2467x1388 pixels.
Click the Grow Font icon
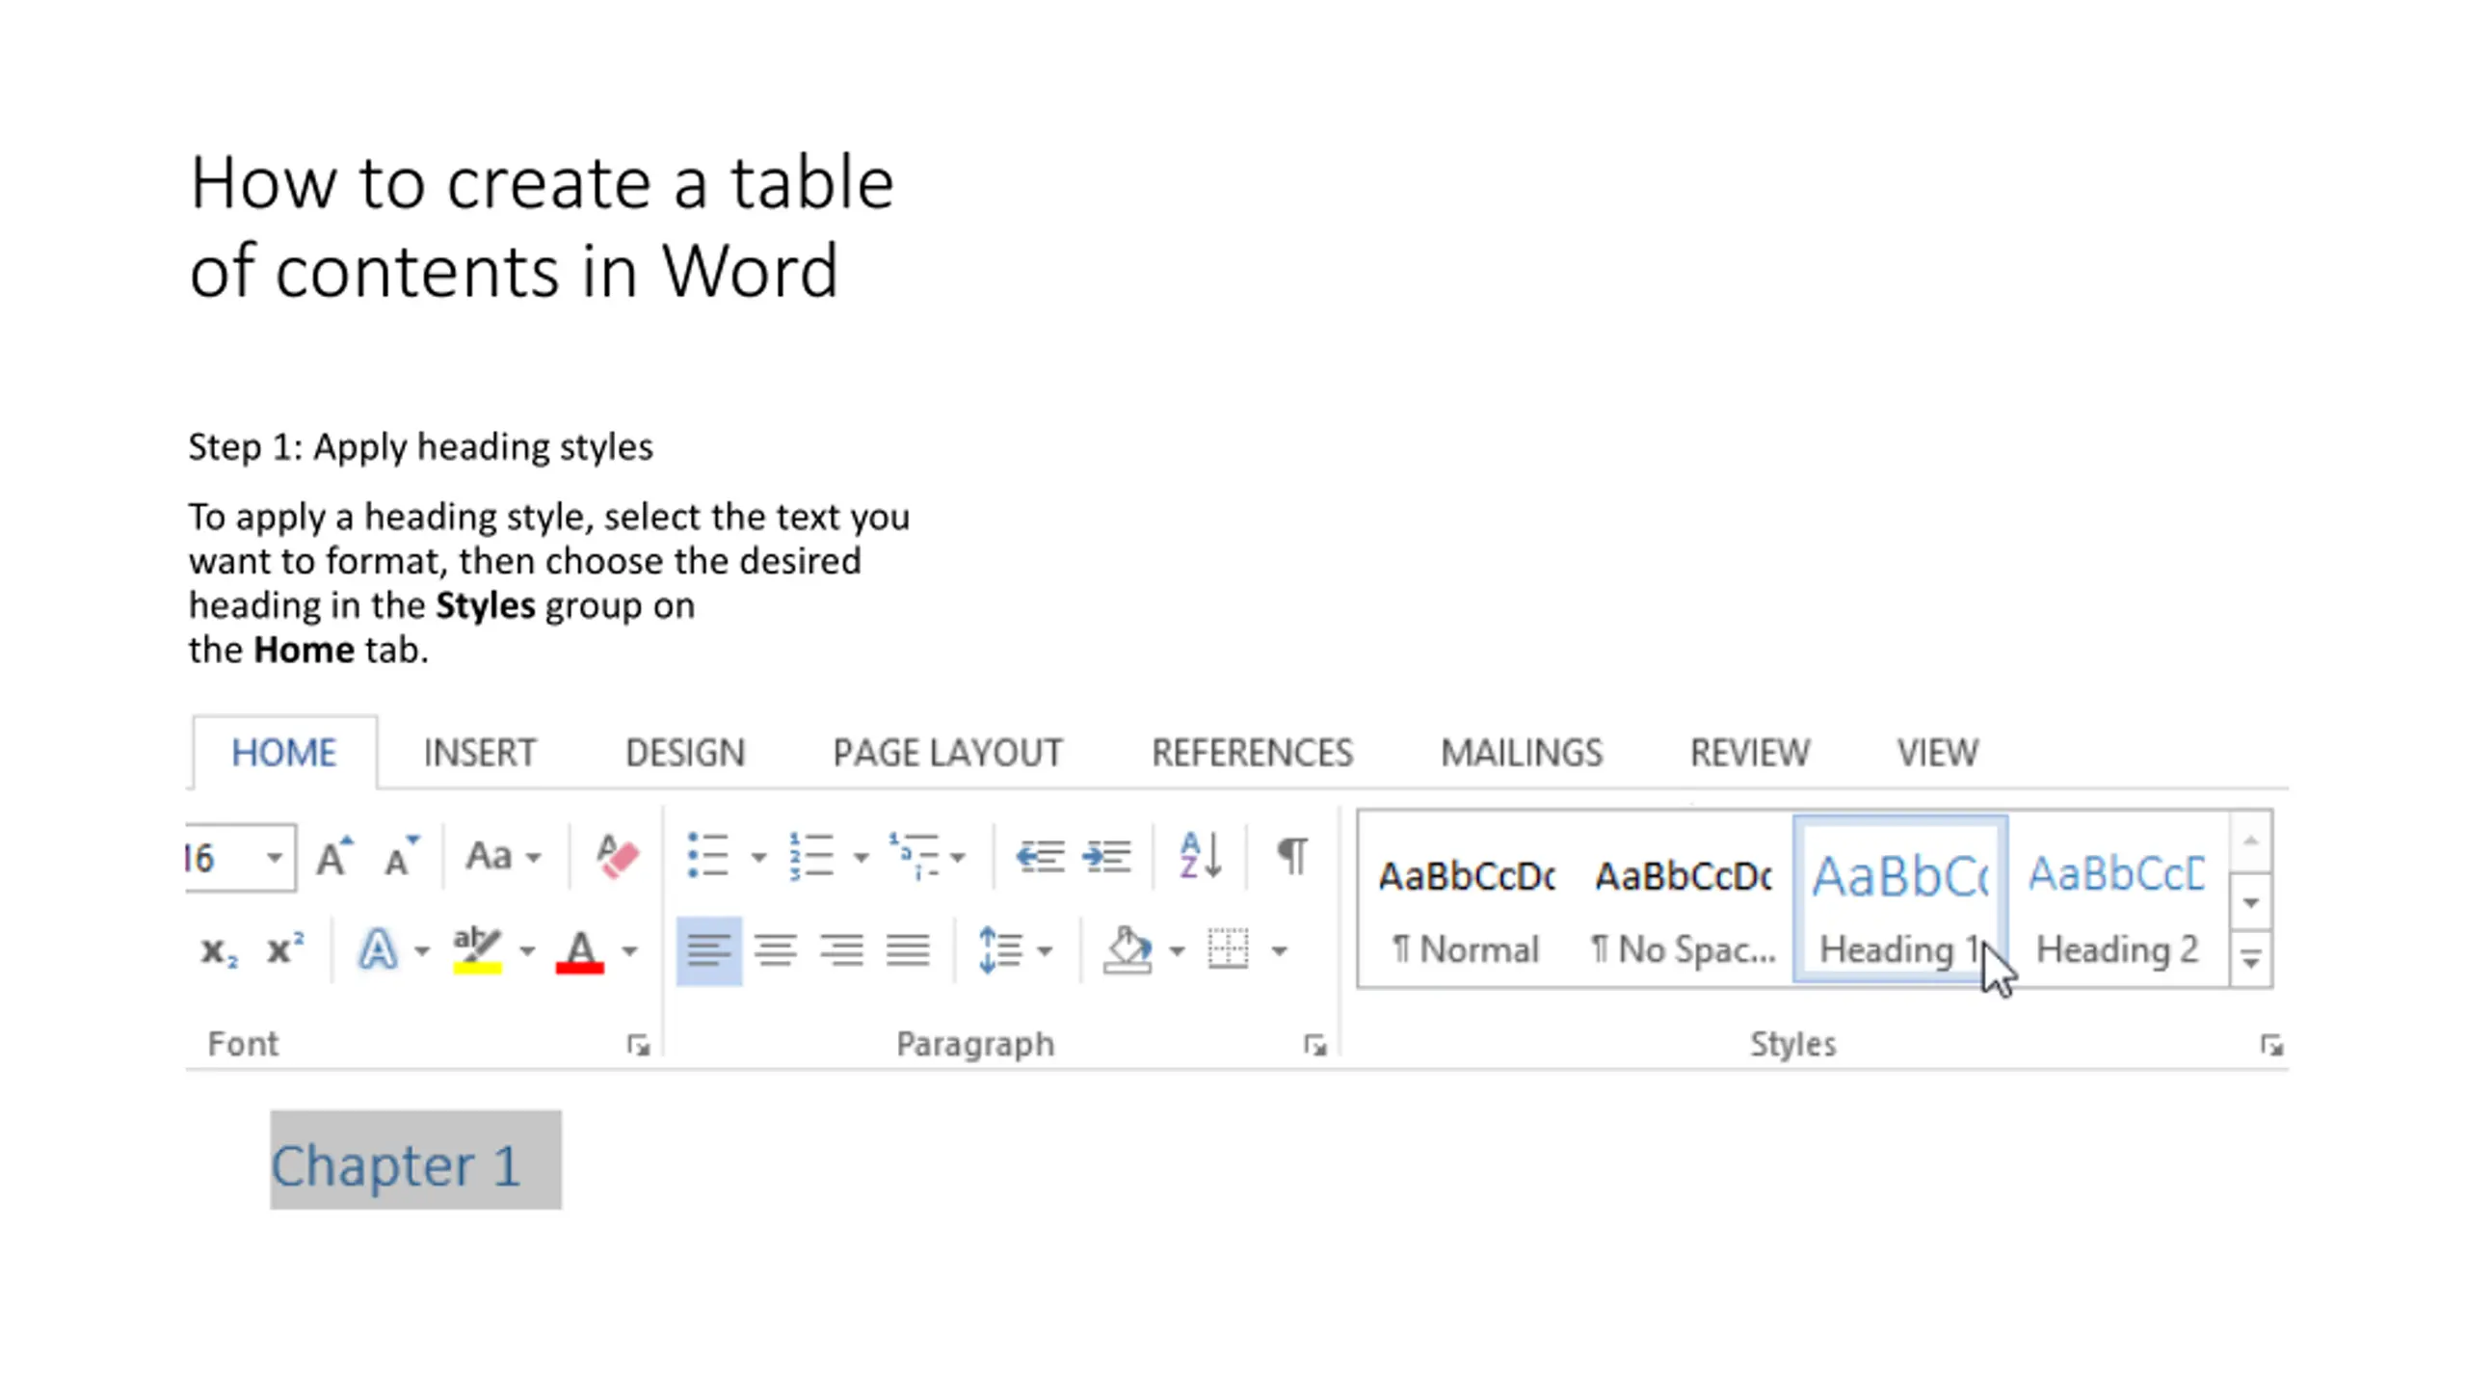(334, 856)
